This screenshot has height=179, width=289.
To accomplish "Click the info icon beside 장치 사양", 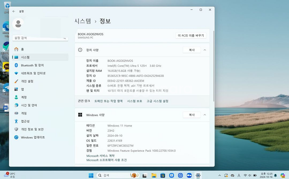I will click(80, 50).
